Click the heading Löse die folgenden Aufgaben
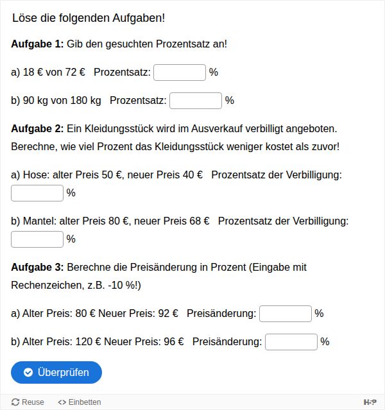Viewport: 385px width, 410px height. 89,18
